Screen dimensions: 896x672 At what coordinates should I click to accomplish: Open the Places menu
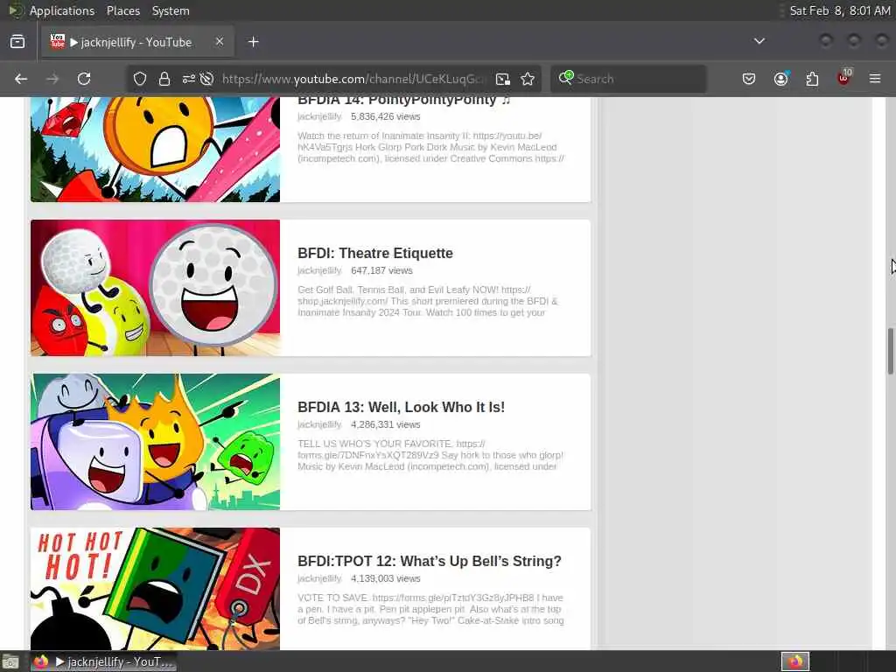pyautogui.click(x=122, y=10)
